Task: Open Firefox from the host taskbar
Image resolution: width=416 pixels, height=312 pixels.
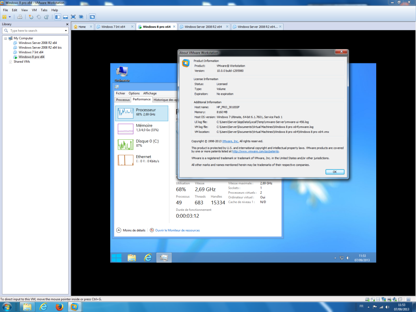Action: point(59,307)
